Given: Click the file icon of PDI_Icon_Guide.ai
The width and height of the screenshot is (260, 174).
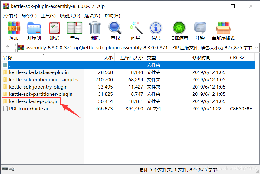Looking at the screenshot, I should click(x=5, y=109).
